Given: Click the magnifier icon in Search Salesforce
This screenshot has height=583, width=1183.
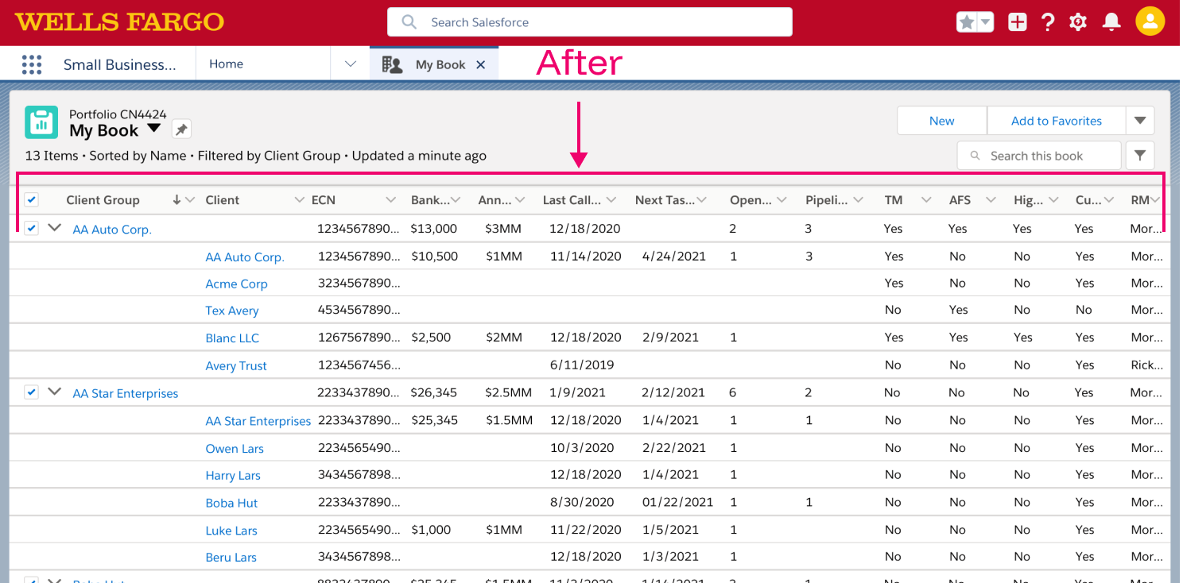Looking at the screenshot, I should [409, 22].
